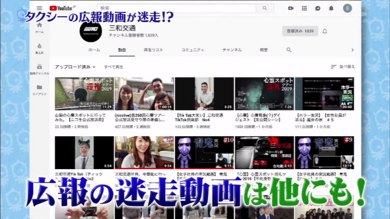390x219 pixels.
Task: Open the 5:10 taxi video thumbnail
Action: pyautogui.click(x=264, y=152)
